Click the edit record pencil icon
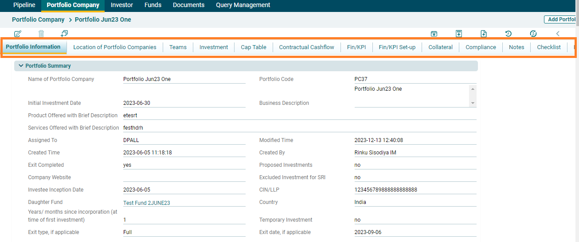579x242 pixels. [18, 34]
